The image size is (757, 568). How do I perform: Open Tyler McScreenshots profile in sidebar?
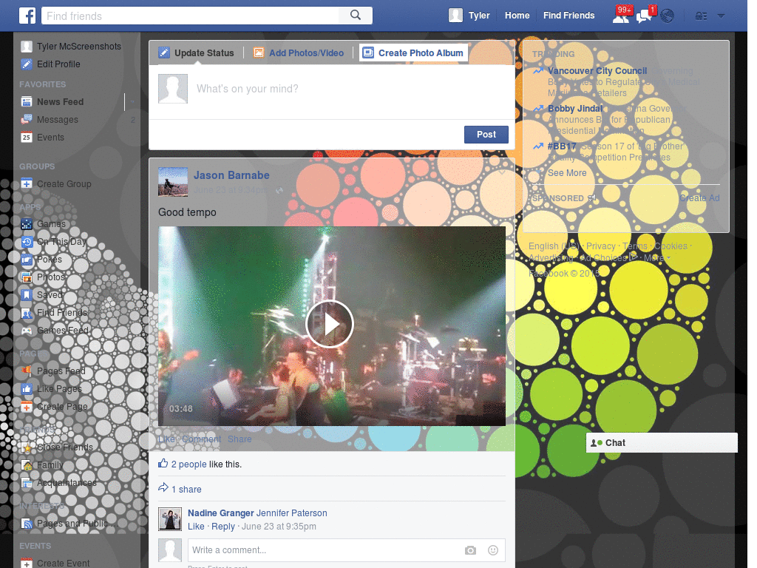70,47
